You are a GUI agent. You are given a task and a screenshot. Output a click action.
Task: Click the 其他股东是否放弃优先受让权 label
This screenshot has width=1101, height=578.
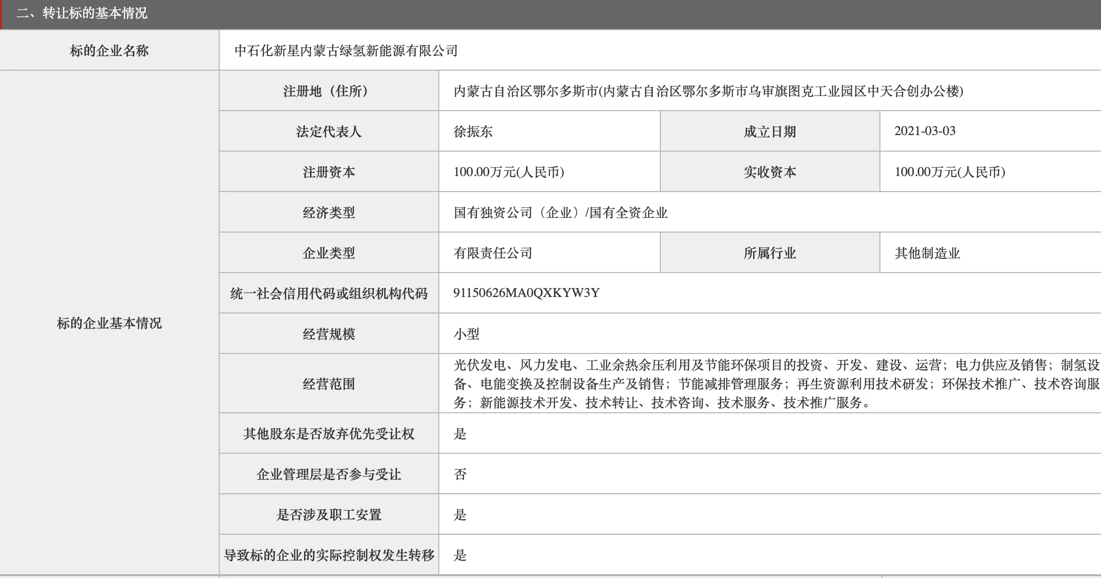329,433
